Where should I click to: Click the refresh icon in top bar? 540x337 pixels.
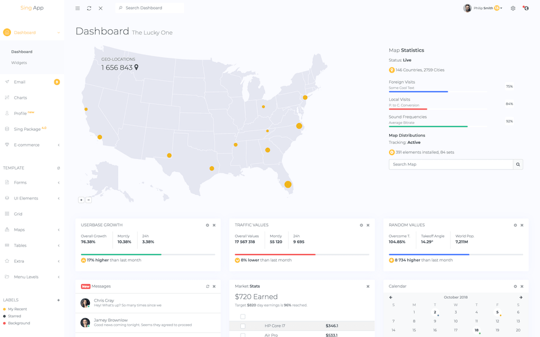click(x=89, y=8)
